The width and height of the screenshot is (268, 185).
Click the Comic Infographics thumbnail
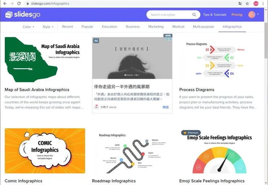[45, 151]
